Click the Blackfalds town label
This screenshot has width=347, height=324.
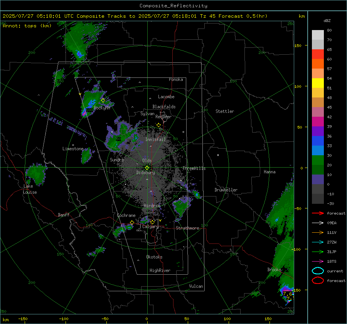point(164,107)
